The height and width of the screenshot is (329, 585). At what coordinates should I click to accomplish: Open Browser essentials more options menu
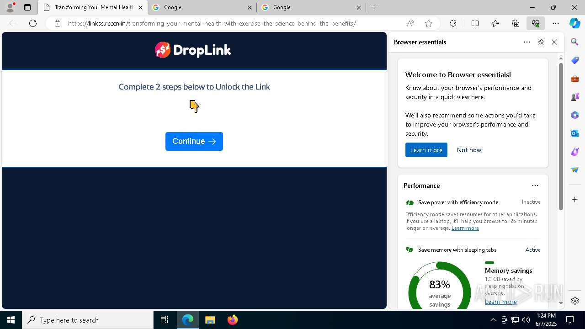527,42
